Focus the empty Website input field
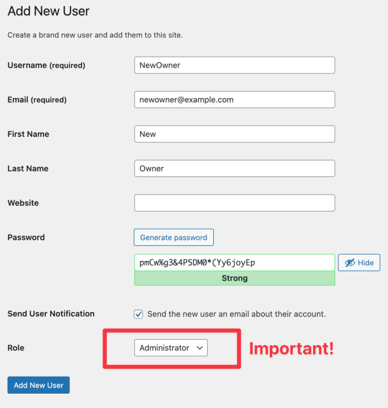This screenshot has height=408, width=388. click(x=234, y=203)
